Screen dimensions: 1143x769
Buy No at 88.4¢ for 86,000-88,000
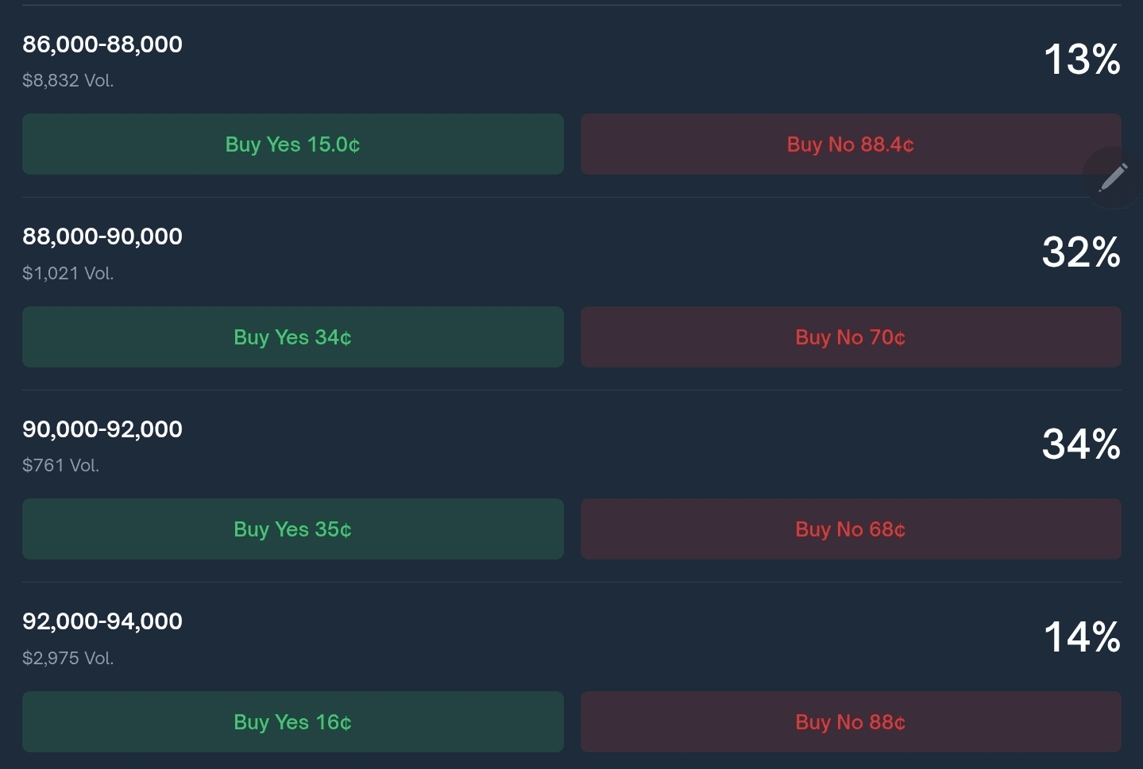850,144
